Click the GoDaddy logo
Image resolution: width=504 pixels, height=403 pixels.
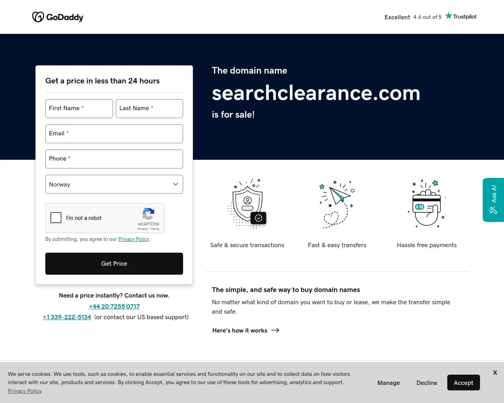click(58, 17)
